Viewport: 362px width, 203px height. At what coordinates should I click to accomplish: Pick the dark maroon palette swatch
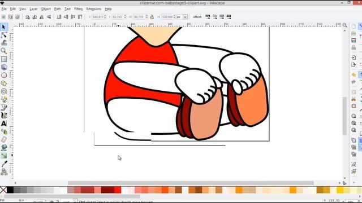click(107, 190)
